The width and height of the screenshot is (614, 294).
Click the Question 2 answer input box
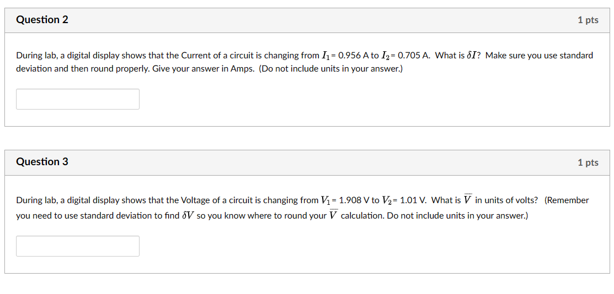coord(78,99)
